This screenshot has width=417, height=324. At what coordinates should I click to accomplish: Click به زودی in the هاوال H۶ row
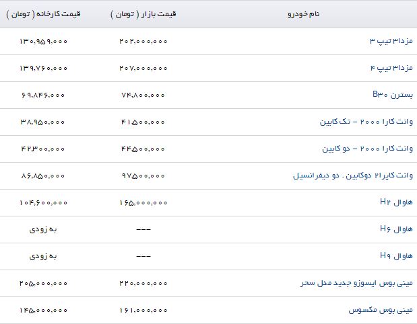[43, 229]
